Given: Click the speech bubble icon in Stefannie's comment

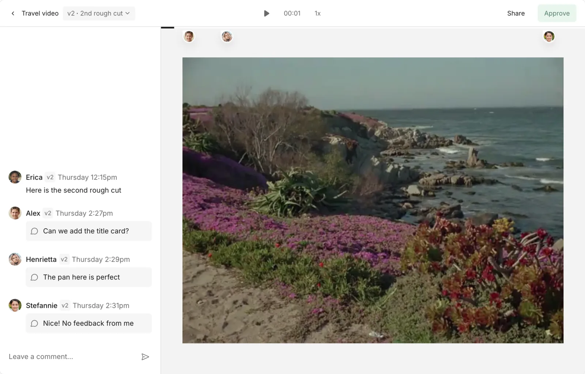Looking at the screenshot, I should tap(34, 323).
